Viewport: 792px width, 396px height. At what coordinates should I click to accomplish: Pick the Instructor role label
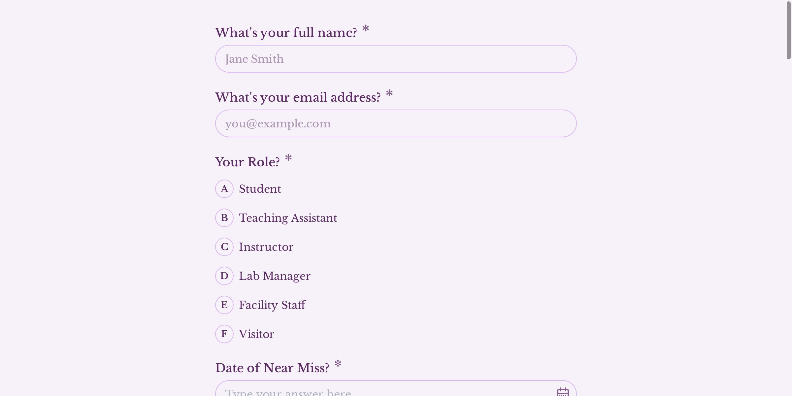(266, 247)
